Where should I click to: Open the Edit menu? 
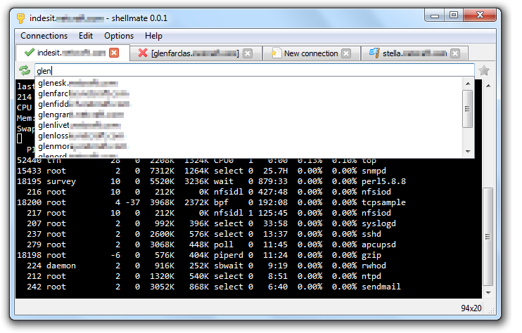click(x=86, y=36)
